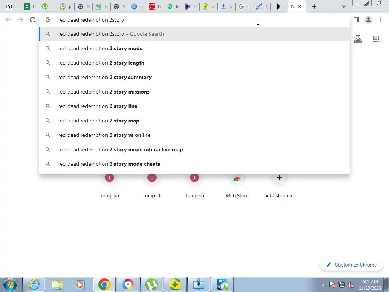Open the side panel icon
Screen dimensions: 389x292
tap(356, 20)
